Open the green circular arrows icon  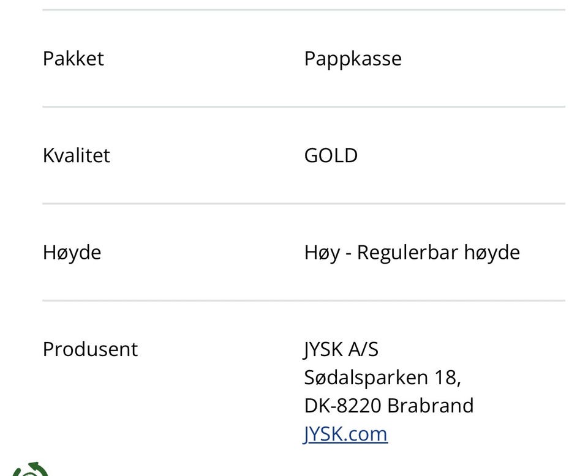(x=30, y=470)
